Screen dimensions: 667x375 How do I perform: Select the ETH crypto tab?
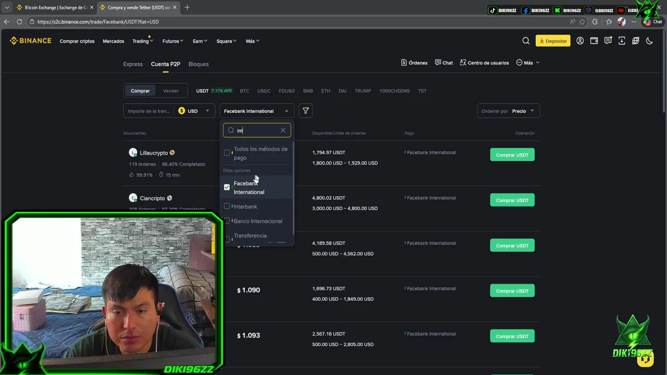tap(326, 91)
